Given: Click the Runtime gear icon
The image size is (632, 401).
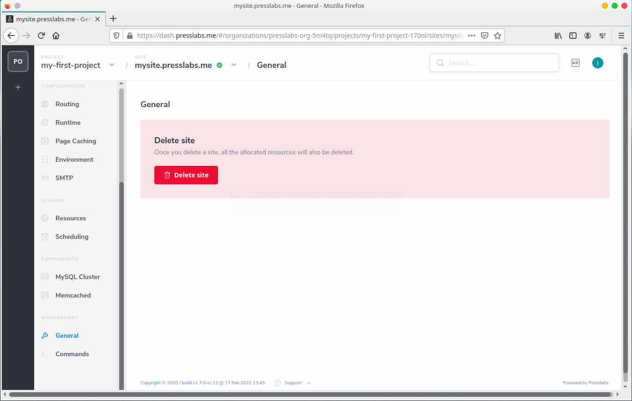Looking at the screenshot, I should coord(45,122).
